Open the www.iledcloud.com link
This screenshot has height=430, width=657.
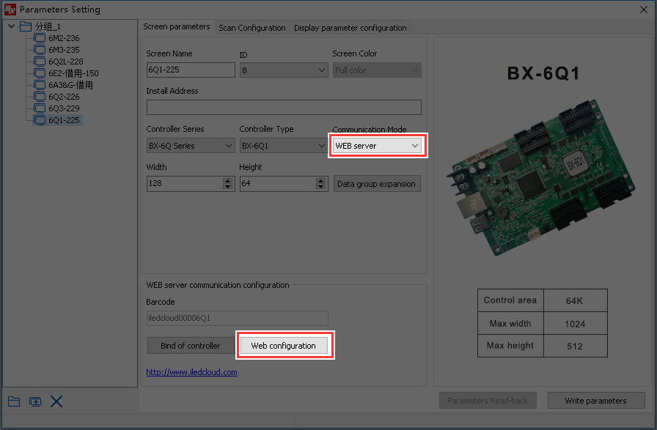tap(192, 372)
